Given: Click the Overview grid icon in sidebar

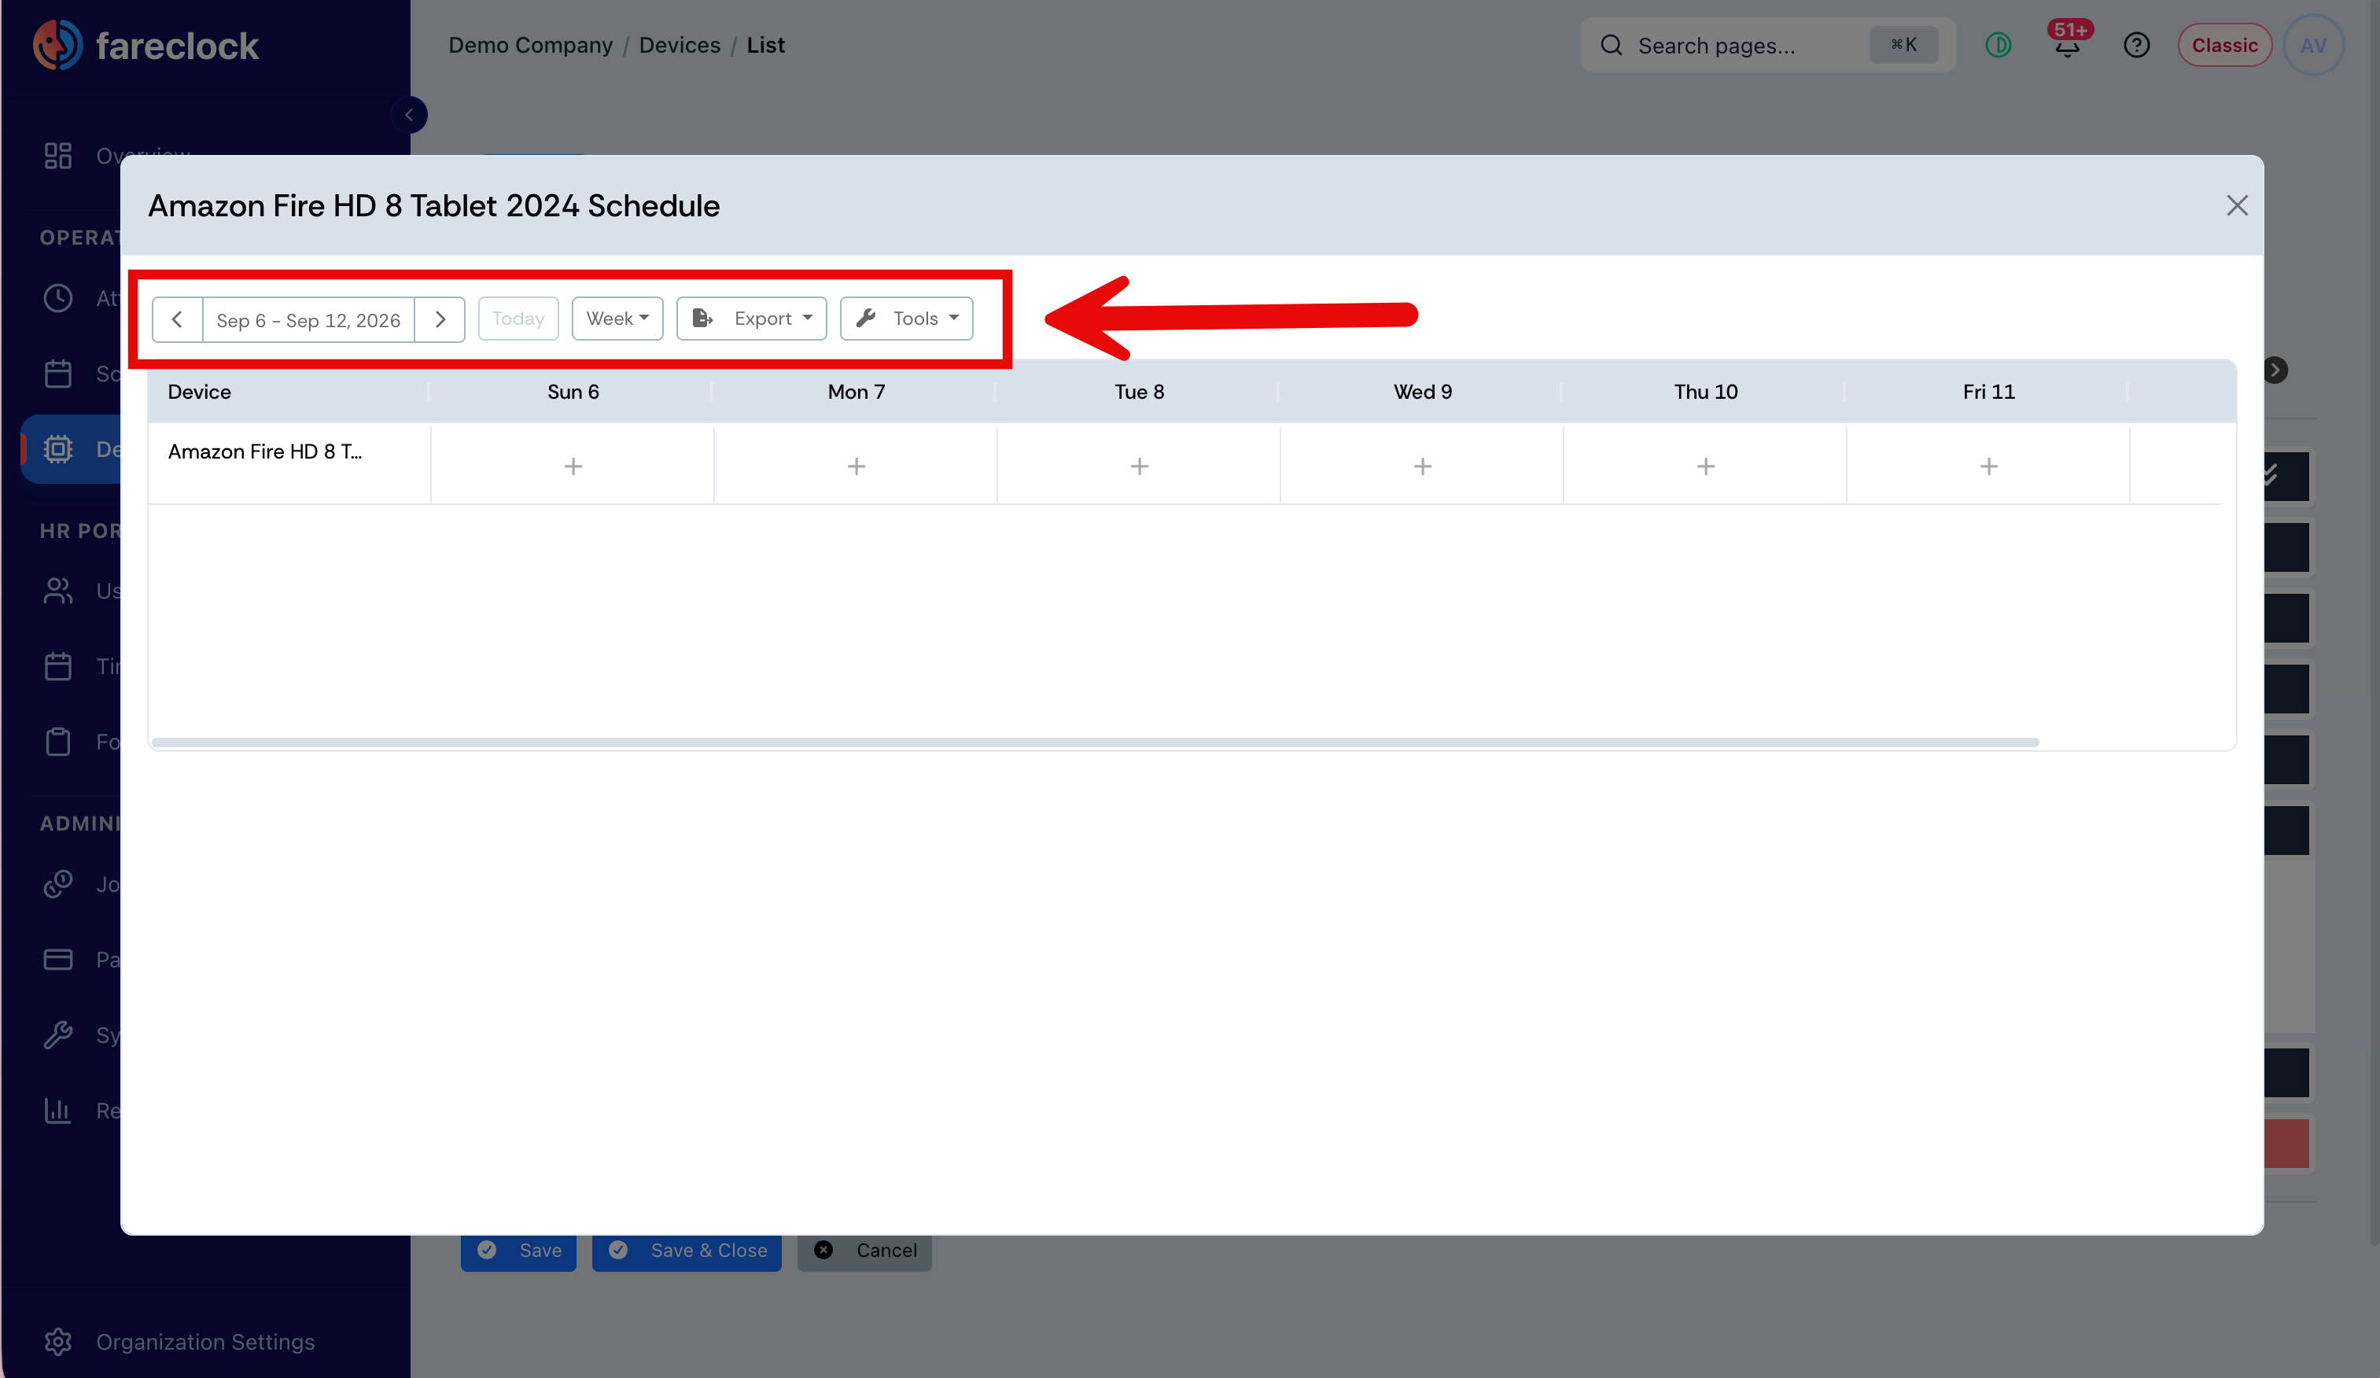Looking at the screenshot, I should [57, 156].
